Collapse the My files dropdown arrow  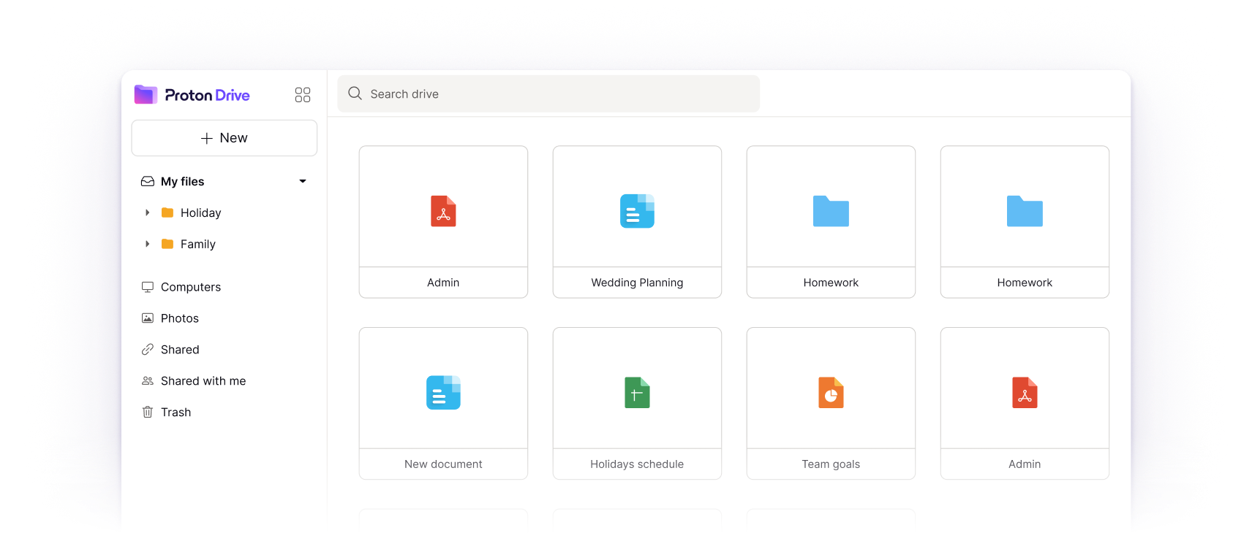pyautogui.click(x=303, y=181)
